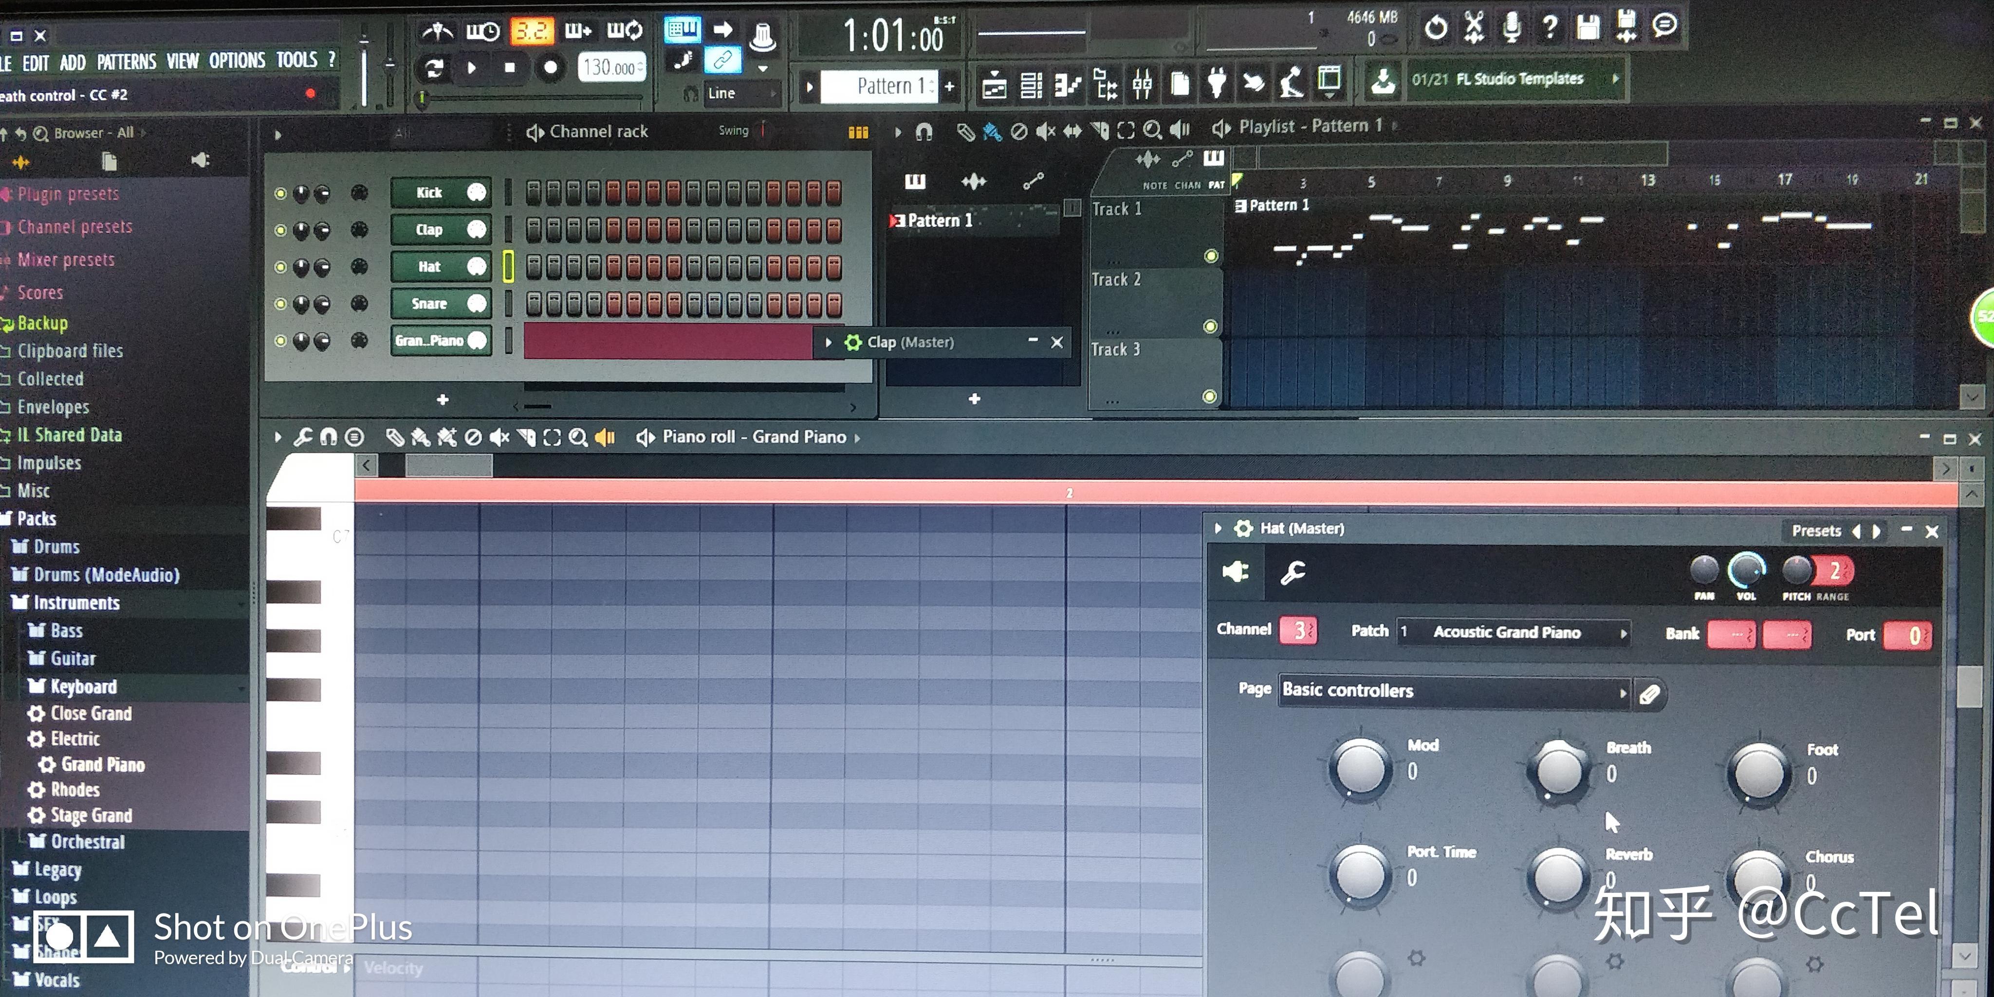
Task: Click the Kick channel button
Action: click(x=441, y=193)
